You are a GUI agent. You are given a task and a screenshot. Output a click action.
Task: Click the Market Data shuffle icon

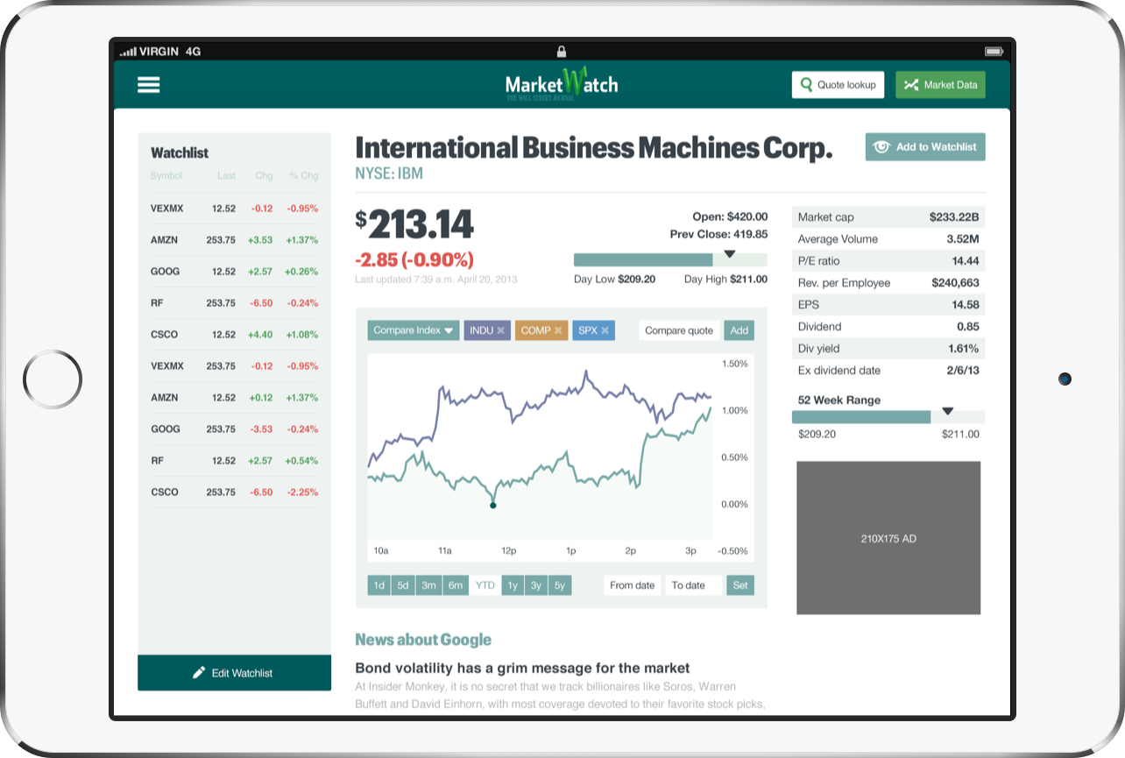911,85
